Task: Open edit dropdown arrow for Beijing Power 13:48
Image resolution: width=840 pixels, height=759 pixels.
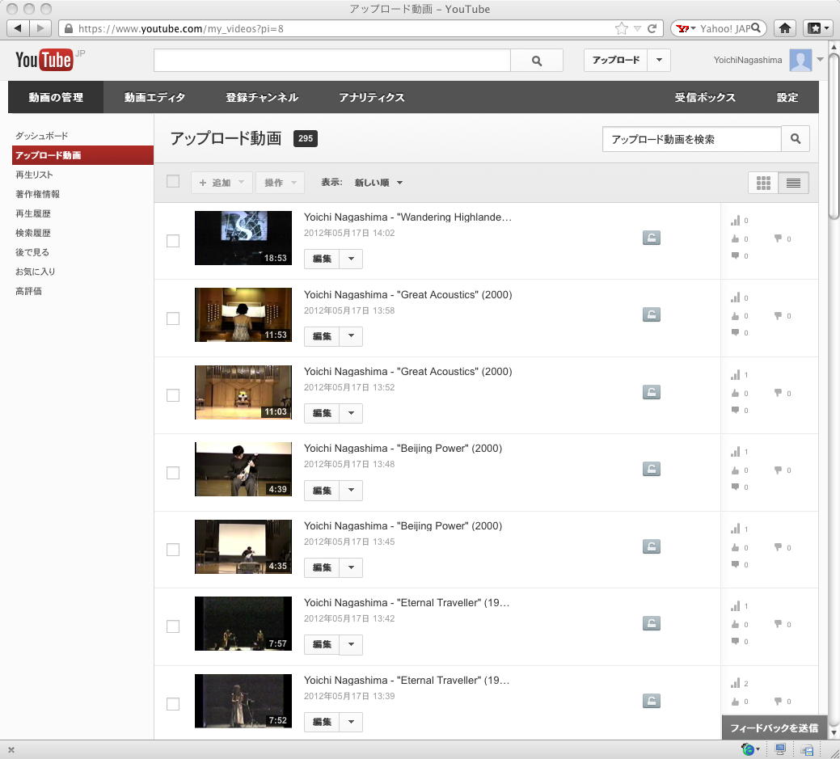Action: tap(351, 490)
